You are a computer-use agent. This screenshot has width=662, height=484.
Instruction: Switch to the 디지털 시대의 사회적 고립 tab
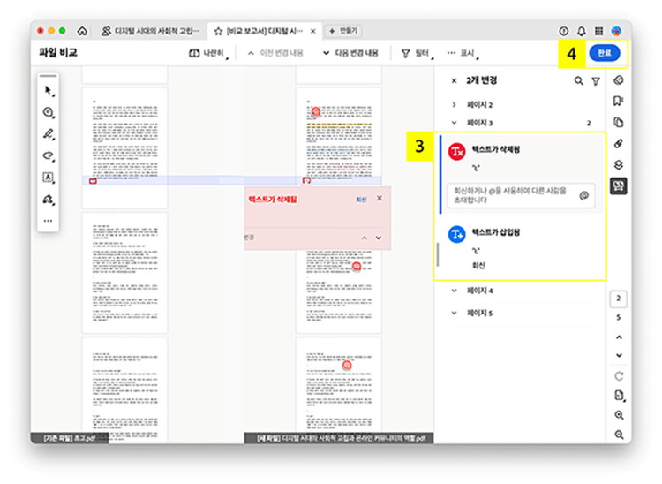pyautogui.click(x=149, y=31)
